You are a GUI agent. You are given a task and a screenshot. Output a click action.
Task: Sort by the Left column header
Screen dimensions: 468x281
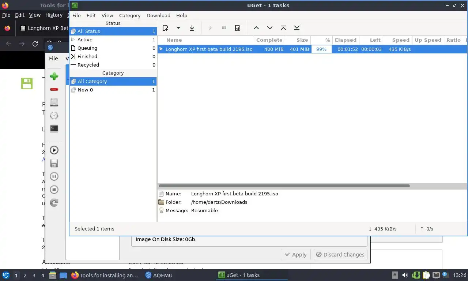(x=371, y=40)
